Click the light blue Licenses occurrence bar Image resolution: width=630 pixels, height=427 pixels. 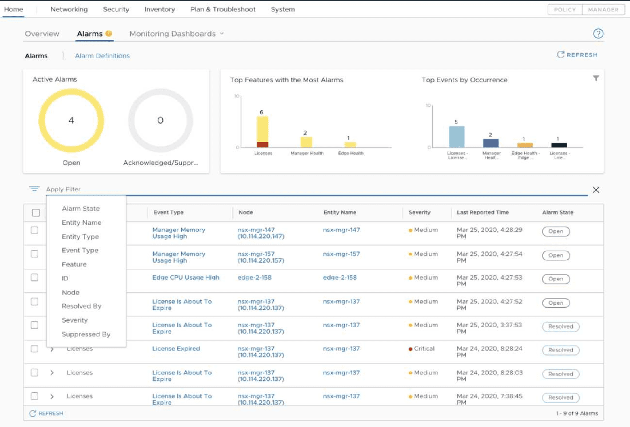pyautogui.click(x=456, y=137)
